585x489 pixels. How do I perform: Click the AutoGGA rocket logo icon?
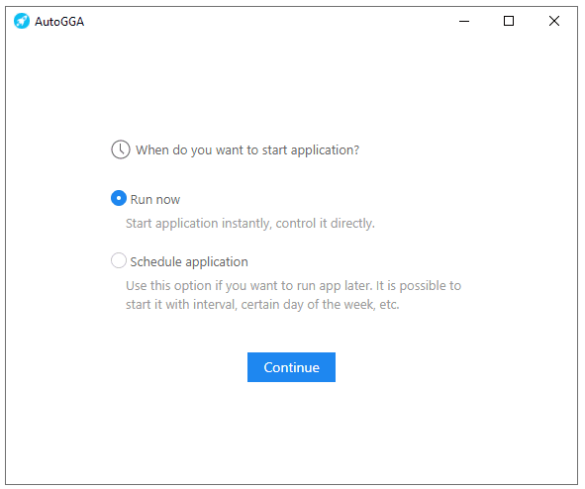(x=21, y=21)
